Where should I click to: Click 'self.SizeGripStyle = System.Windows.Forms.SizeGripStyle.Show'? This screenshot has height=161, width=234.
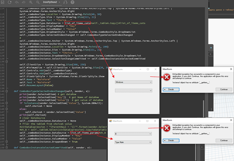click(62, 76)
